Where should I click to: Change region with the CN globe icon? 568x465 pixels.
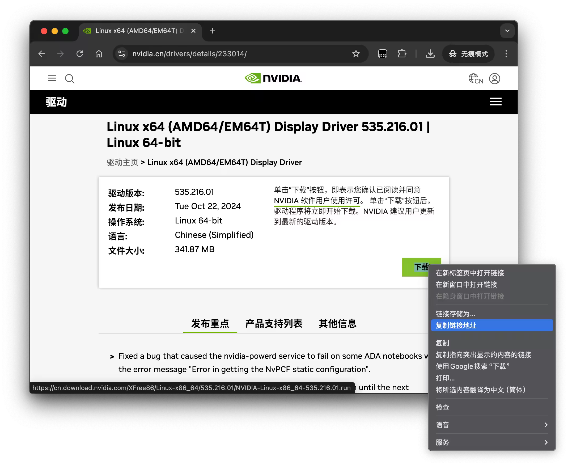[476, 79]
